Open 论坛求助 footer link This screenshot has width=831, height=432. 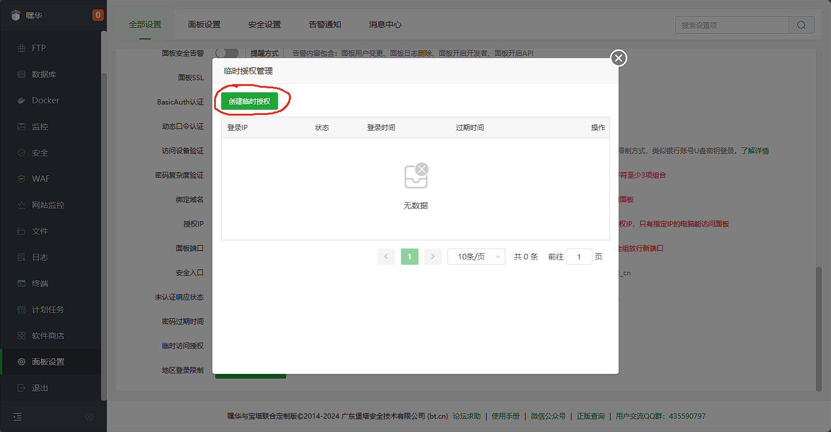pos(467,416)
